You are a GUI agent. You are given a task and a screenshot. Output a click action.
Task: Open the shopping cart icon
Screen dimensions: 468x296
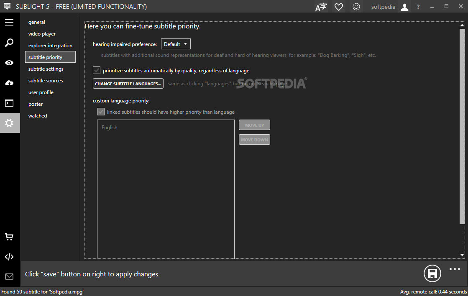[9, 237]
